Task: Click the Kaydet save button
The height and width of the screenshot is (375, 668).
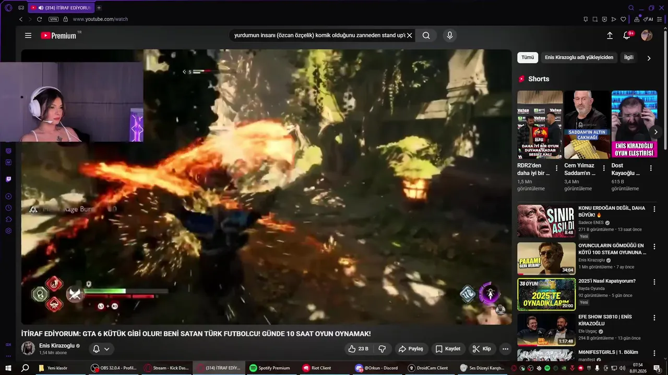Action: pyautogui.click(x=448, y=349)
